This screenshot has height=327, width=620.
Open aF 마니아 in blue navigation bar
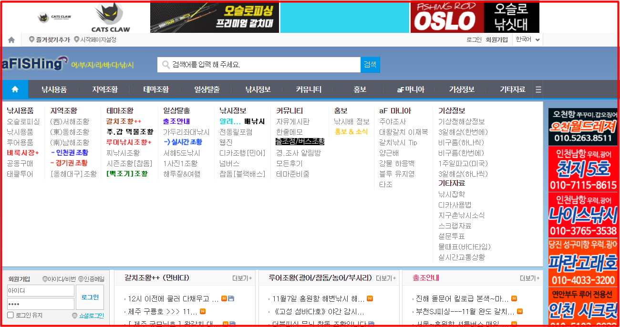(x=411, y=89)
